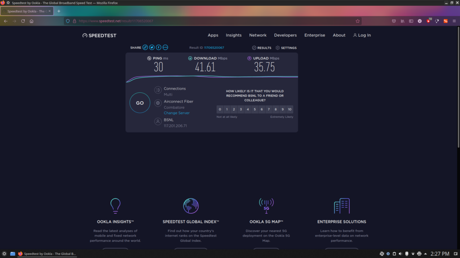Click the Change Server link
Image resolution: width=460 pixels, height=258 pixels.
(x=176, y=113)
